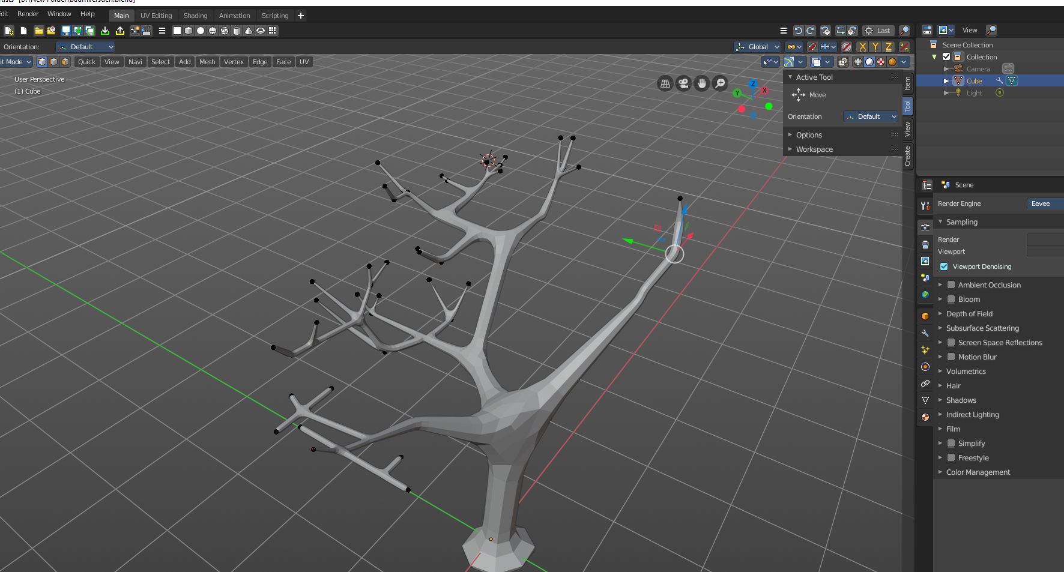Select the Light object in outliner
This screenshot has width=1064, height=572.
tap(974, 93)
